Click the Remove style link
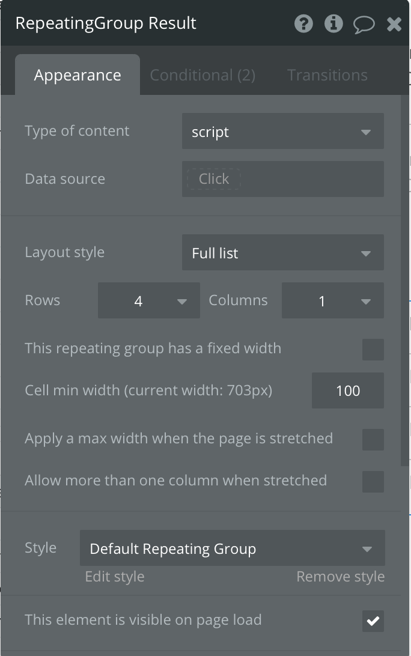 [340, 577]
